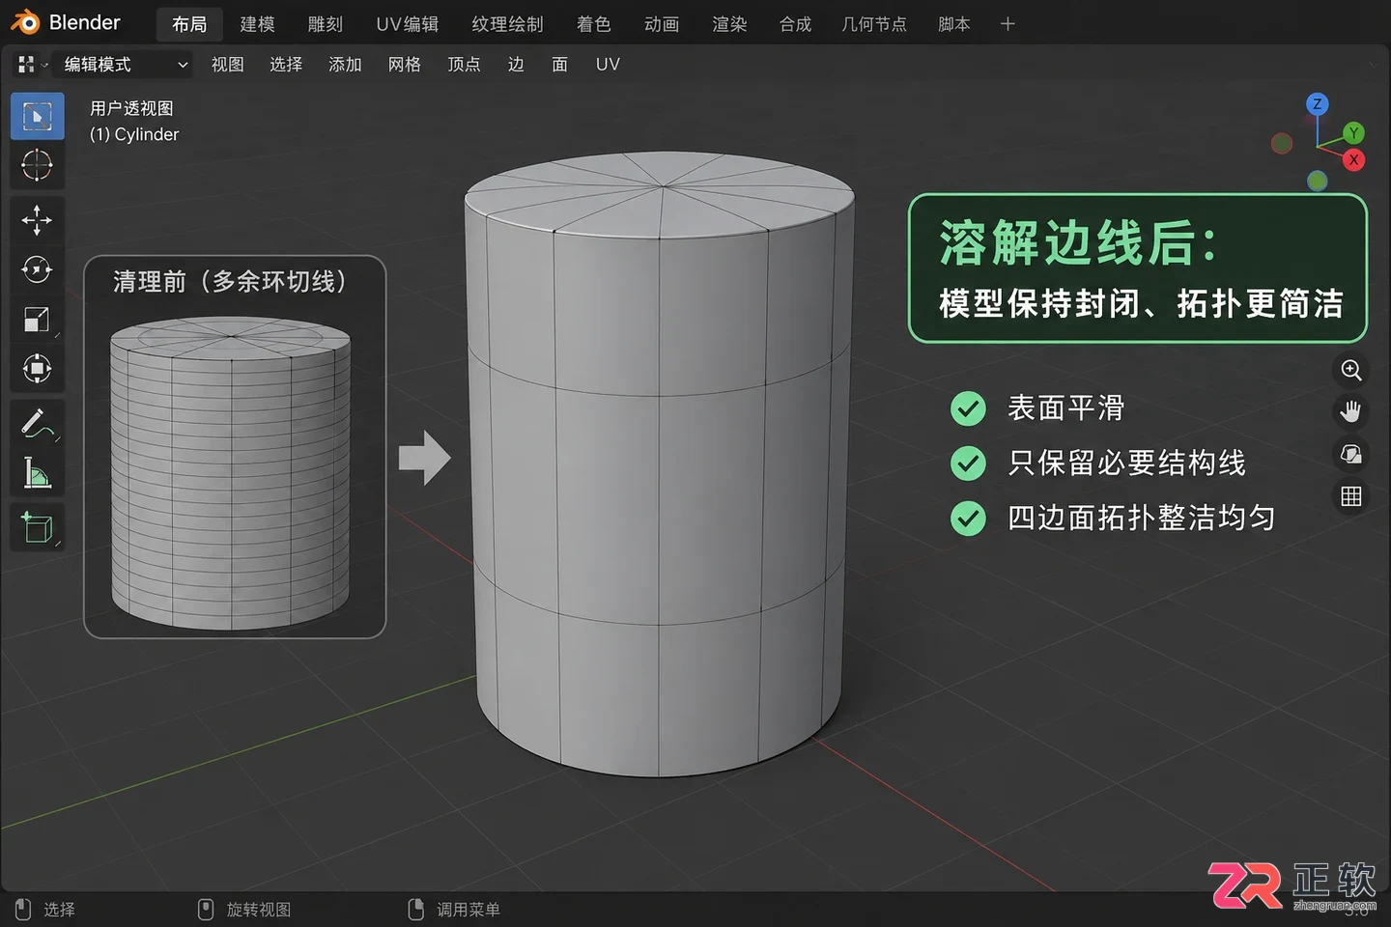This screenshot has height=927, width=1391.
Task: Switch to the UV编辑 workspace tab
Action: pyautogui.click(x=408, y=24)
